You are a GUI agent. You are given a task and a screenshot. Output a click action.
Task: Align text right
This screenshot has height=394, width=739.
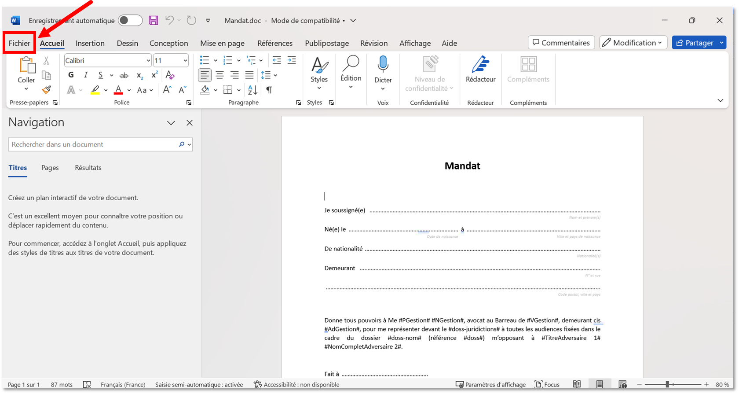[x=234, y=75]
